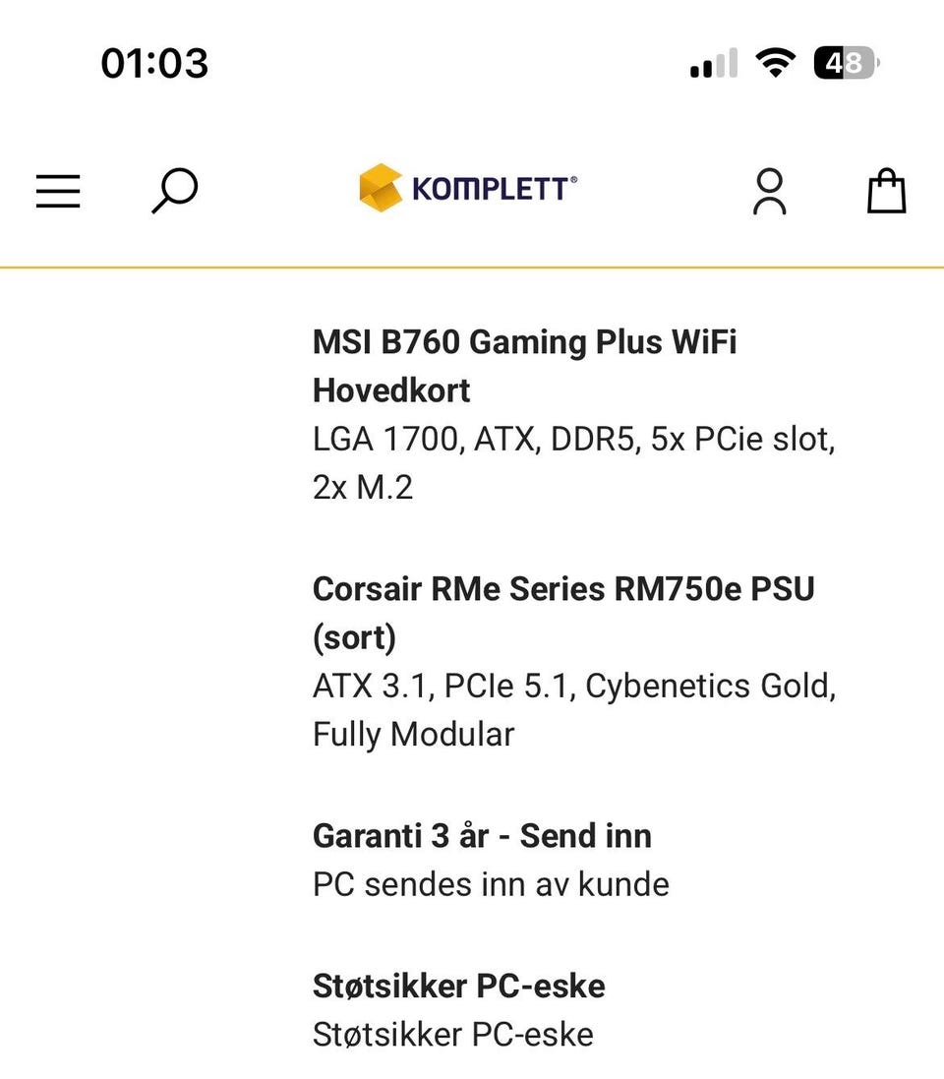This screenshot has width=944, height=1079.
Task: Tap the cellular signal bars
Action: (714, 63)
